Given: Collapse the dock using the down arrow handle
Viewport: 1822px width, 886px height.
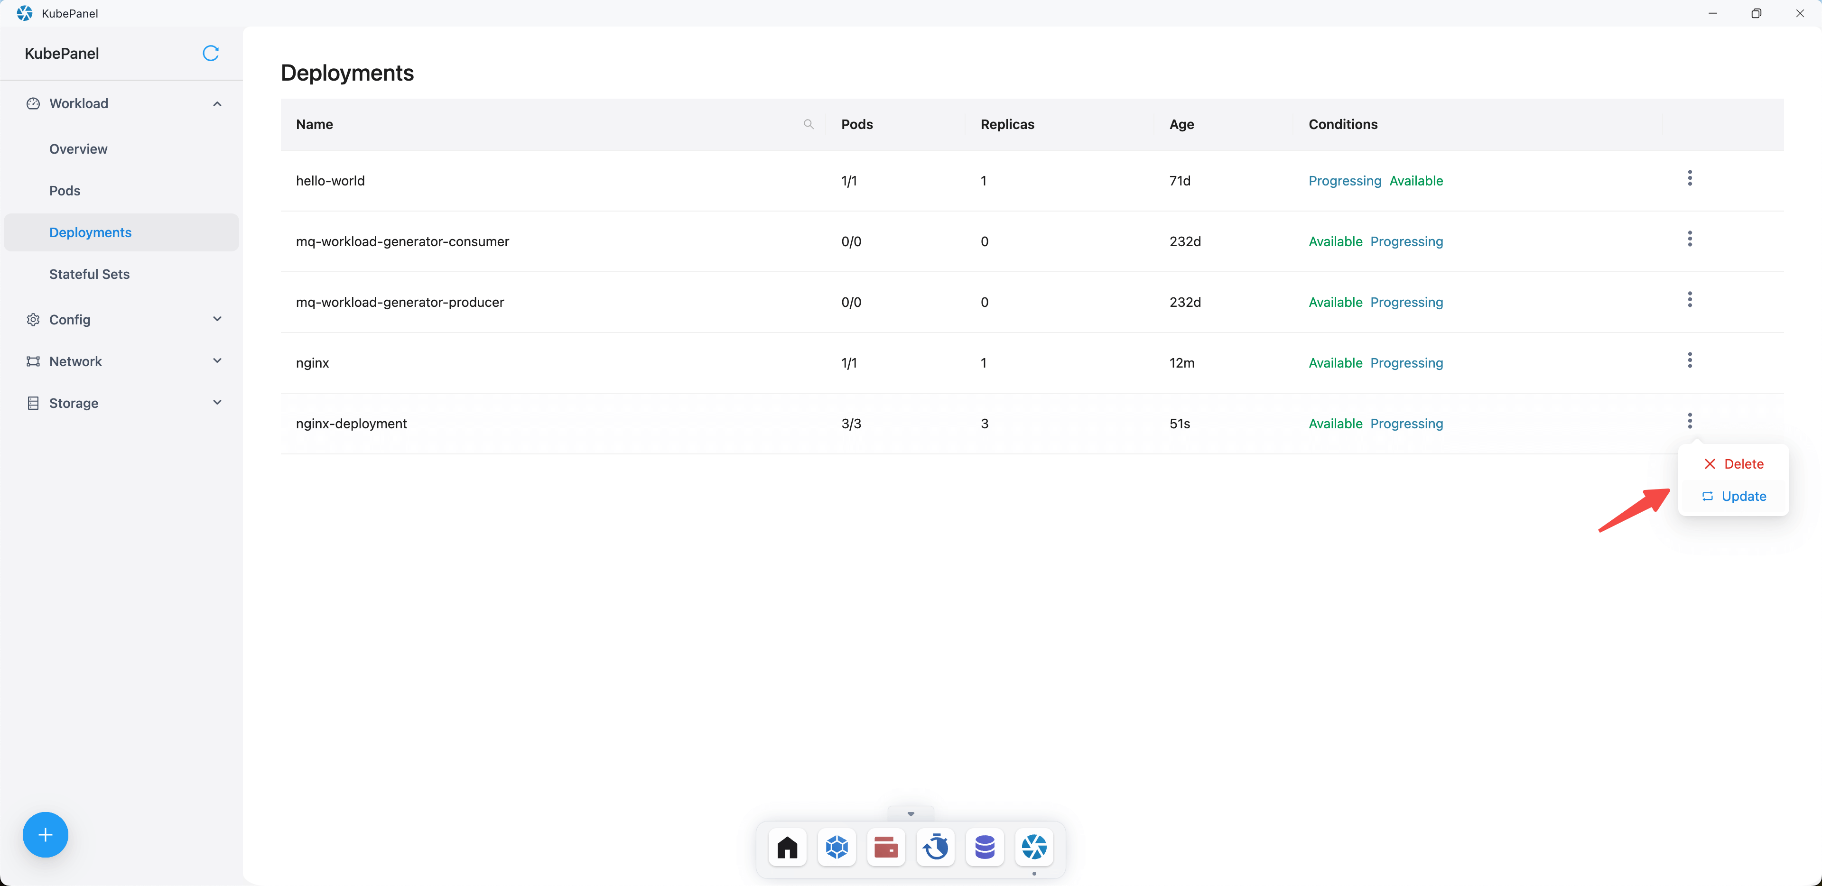Looking at the screenshot, I should (x=911, y=814).
